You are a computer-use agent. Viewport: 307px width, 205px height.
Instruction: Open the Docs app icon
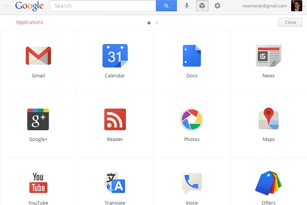(x=192, y=56)
